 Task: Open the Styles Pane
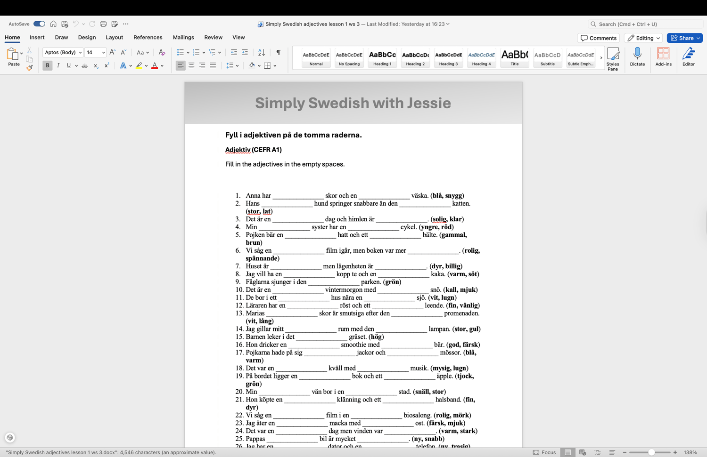(613, 59)
